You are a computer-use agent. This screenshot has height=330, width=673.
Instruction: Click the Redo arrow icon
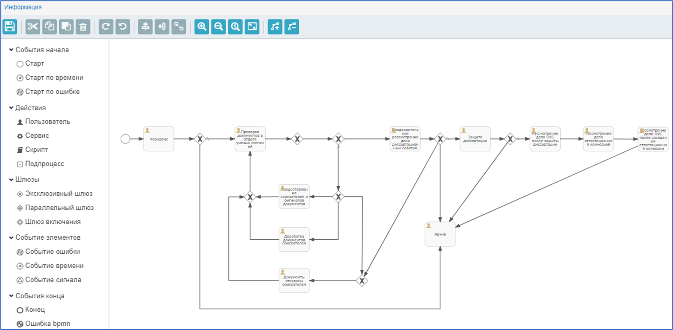point(106,27)
